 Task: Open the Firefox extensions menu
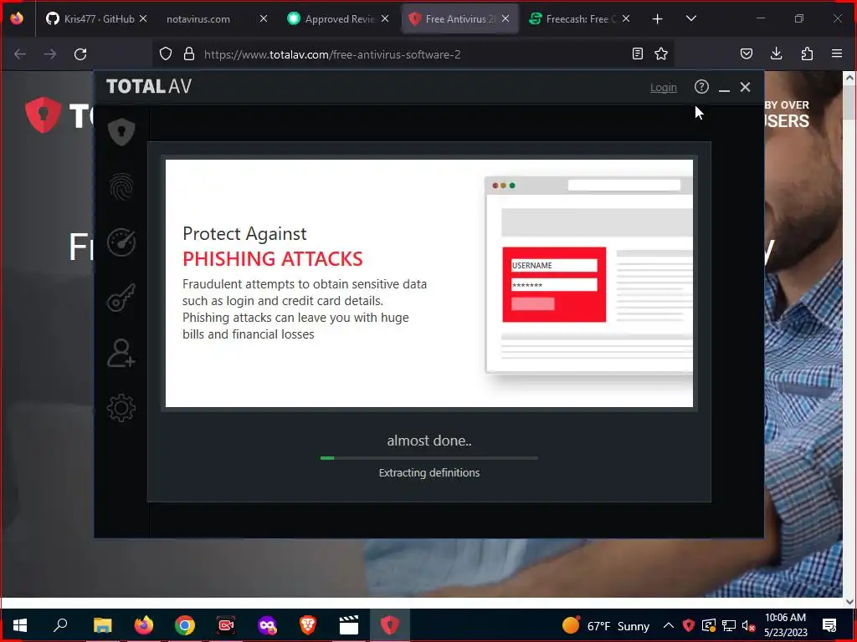[x=807, y=53]
